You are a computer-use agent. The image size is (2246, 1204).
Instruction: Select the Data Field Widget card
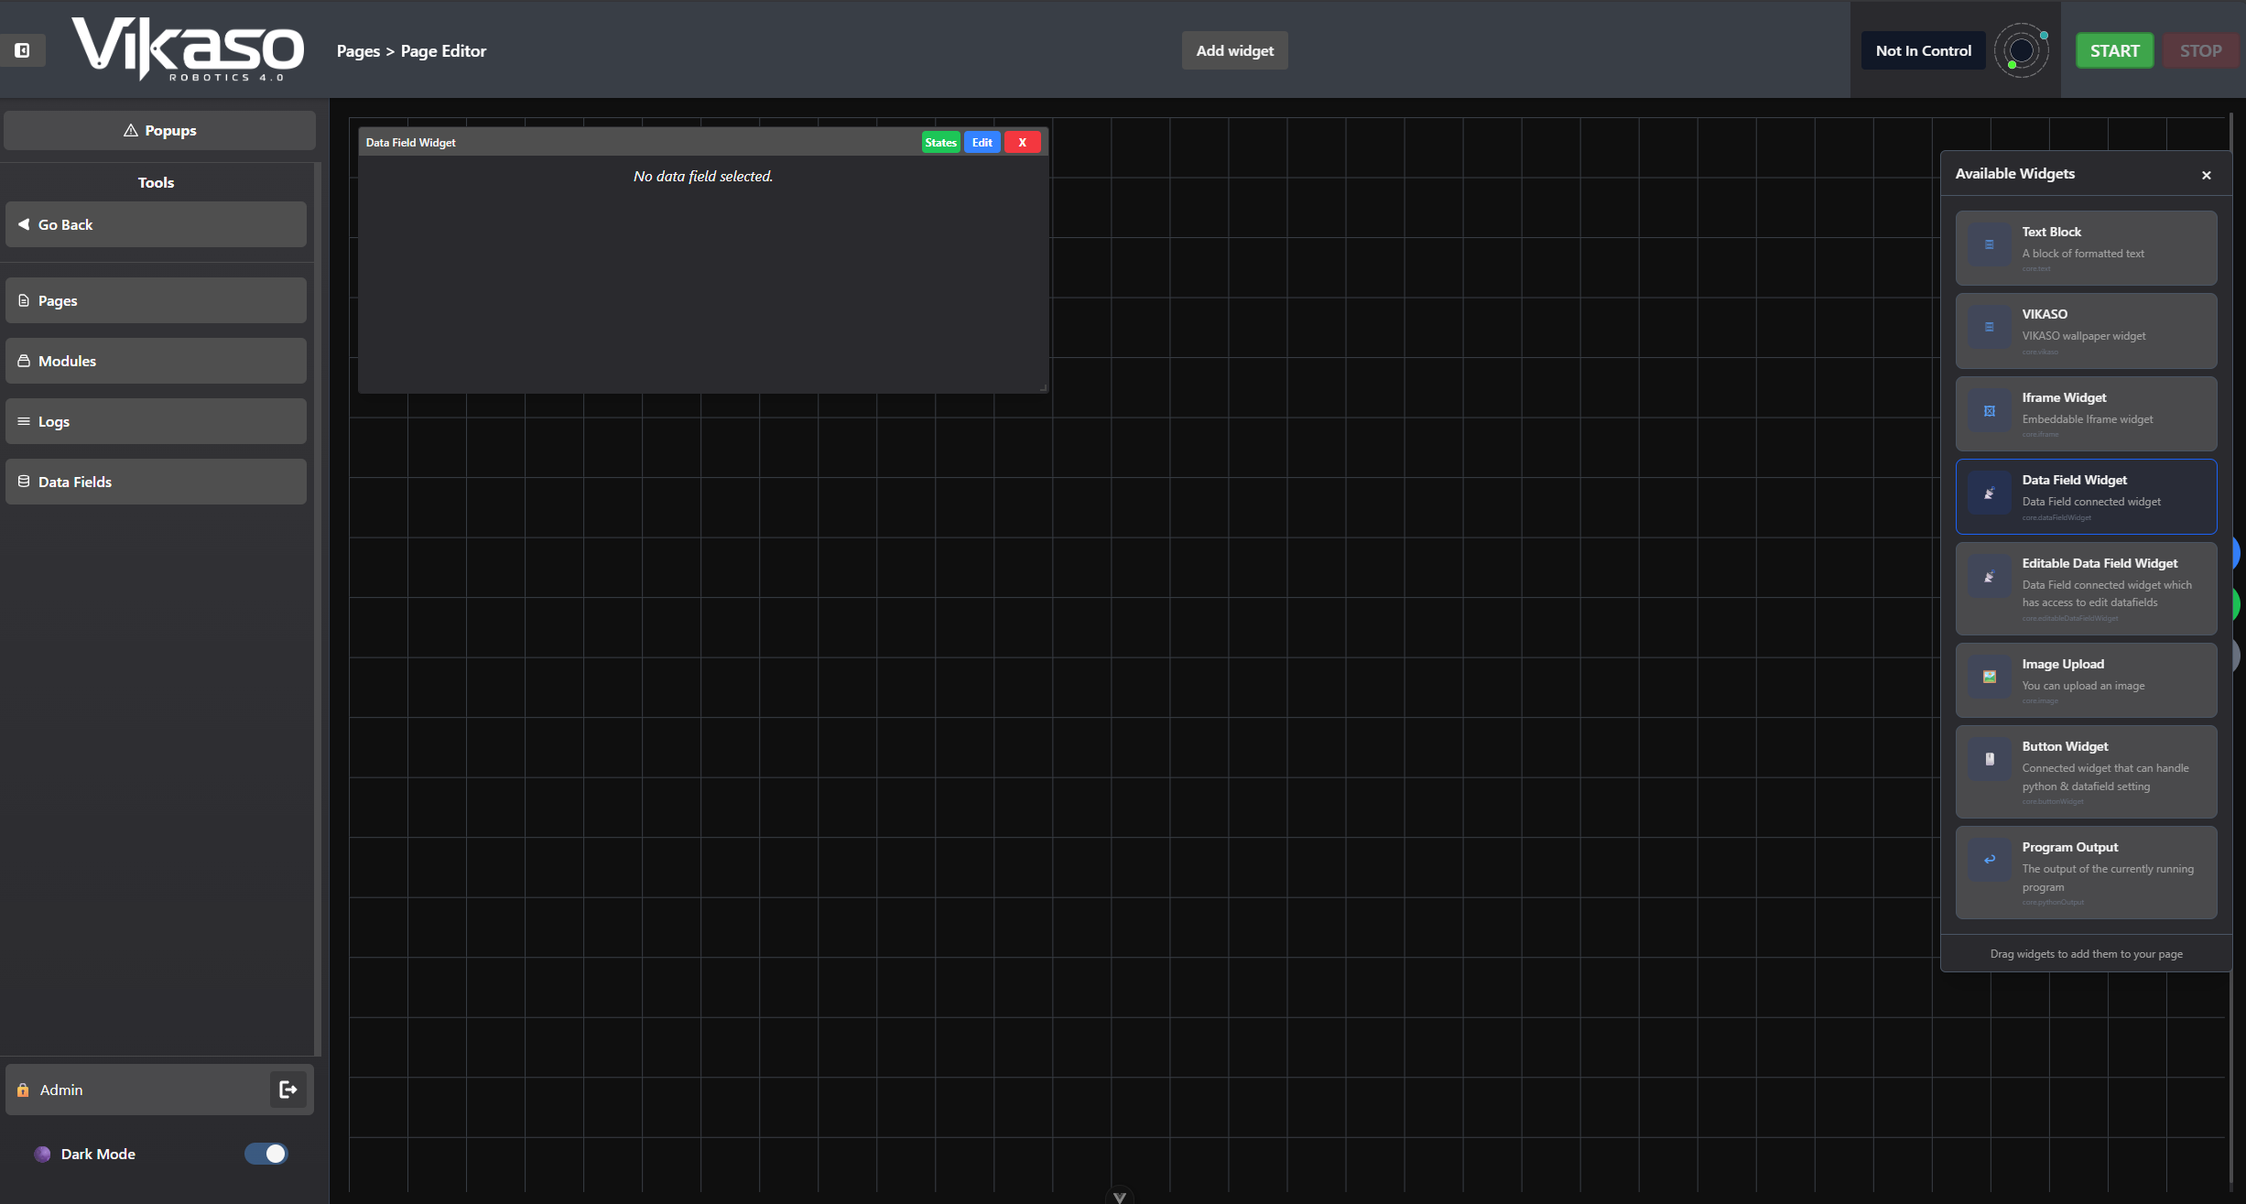pos(2086,496)
